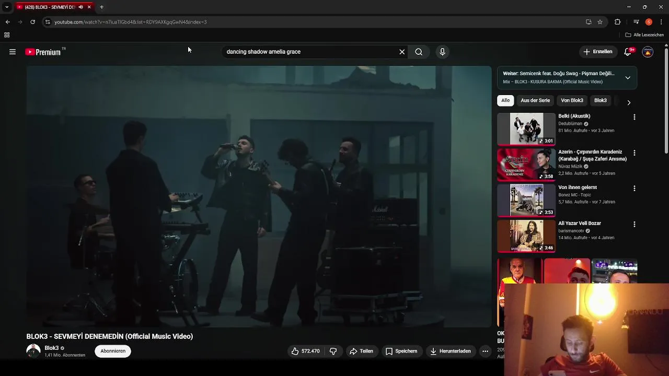
Task: Click the search field with 'dancing shadow amelia grace'
Action: pos(310,52)
